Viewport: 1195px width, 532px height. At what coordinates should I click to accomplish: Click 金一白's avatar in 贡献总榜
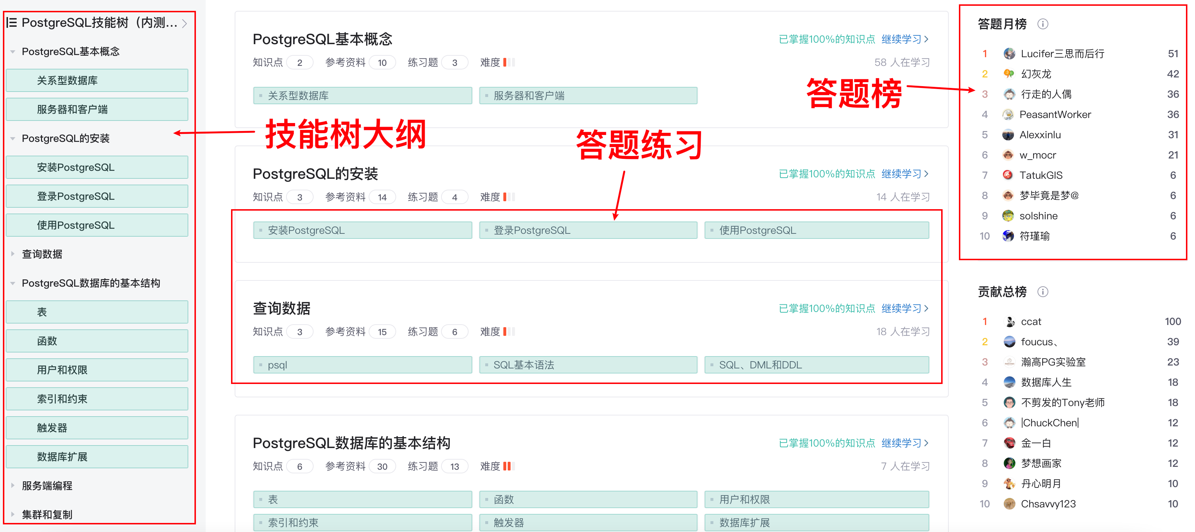tap(1010, 443)
